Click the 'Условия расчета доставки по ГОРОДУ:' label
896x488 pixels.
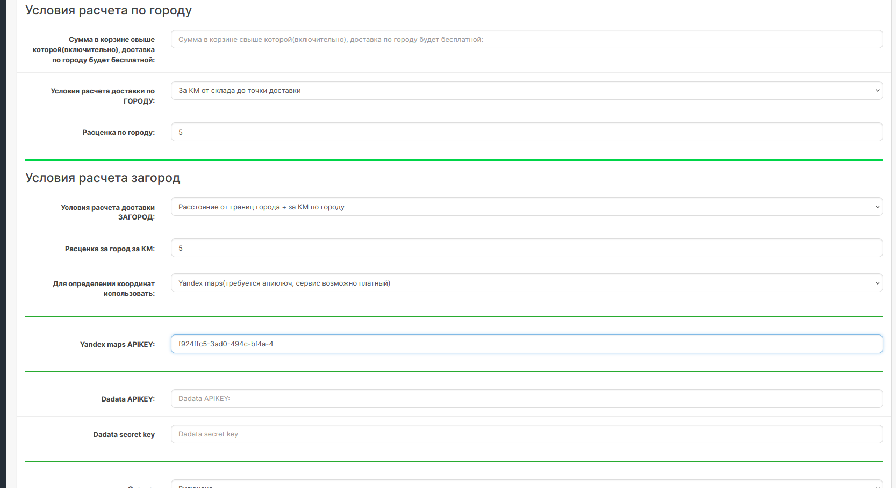103,96
